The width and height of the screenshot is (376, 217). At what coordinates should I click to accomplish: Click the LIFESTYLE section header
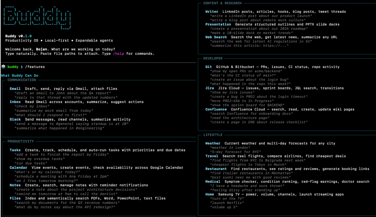213,135
